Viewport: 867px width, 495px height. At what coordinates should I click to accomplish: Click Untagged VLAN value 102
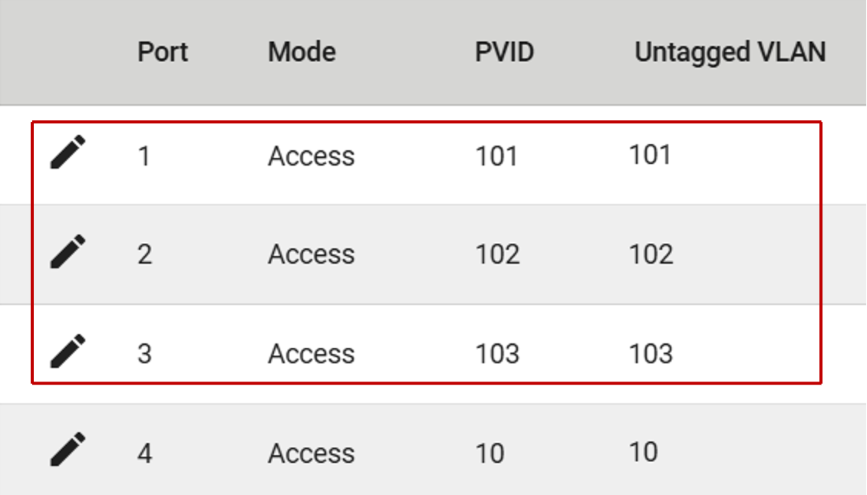[651, 254]
